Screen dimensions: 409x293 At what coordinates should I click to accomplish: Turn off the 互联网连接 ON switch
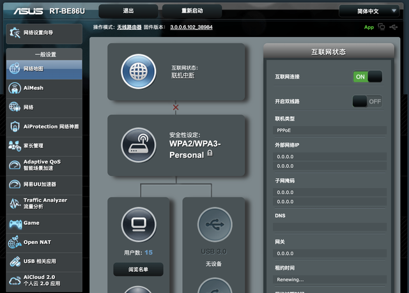point(367,77)
